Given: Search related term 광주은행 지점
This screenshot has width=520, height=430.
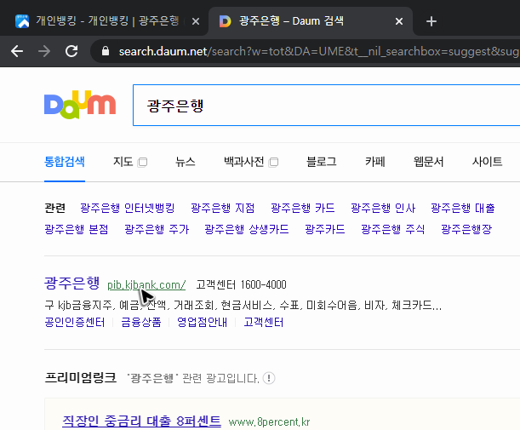Looking at the screenshot, I should click(223, 208).
